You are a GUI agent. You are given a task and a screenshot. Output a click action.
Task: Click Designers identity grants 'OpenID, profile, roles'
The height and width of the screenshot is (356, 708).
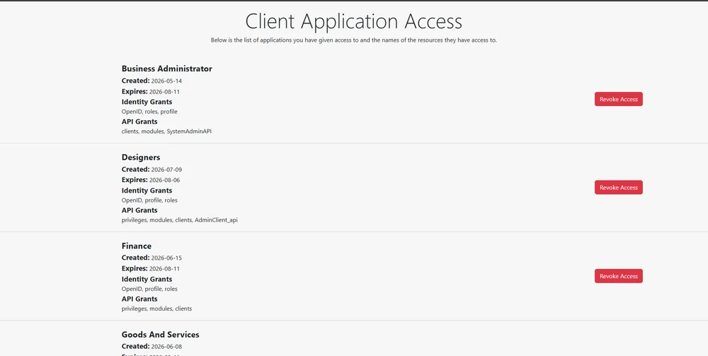coord(149,200)
